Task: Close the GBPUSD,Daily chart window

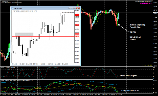Action: click(x=78, y=8)
